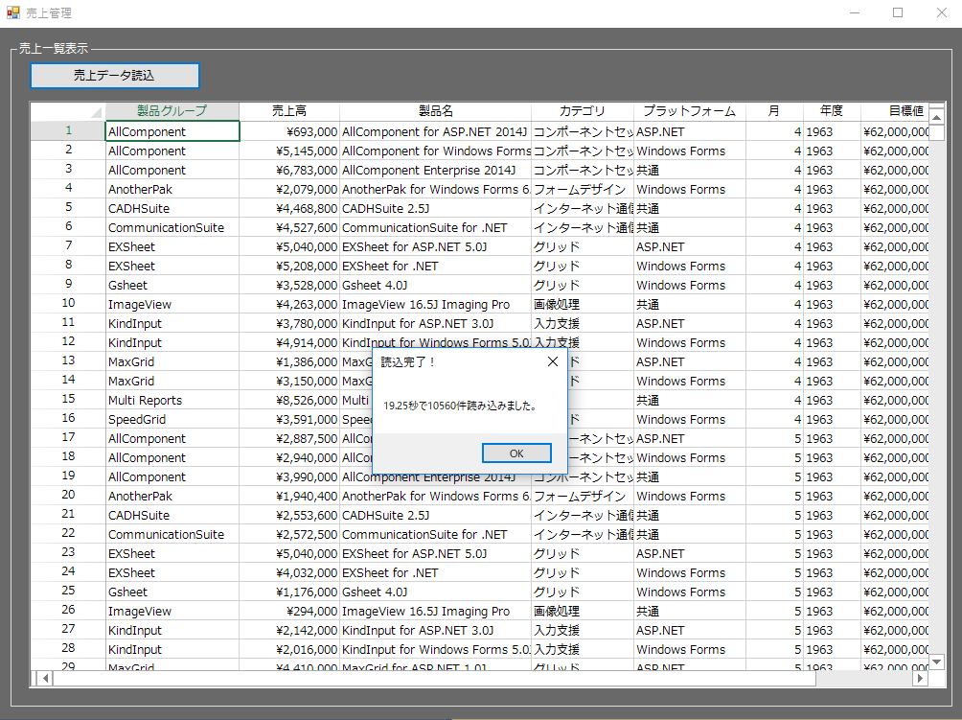Click the カテゴリ column header
962x720 pixels.
[583, 111]
